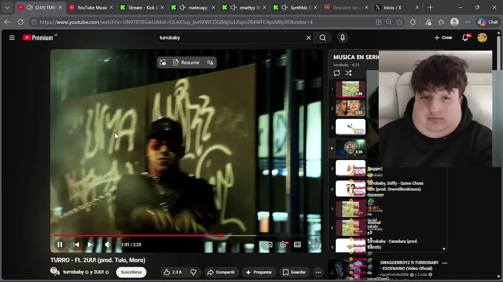
Task: Pause the video playback
Action: coord(60,244)
